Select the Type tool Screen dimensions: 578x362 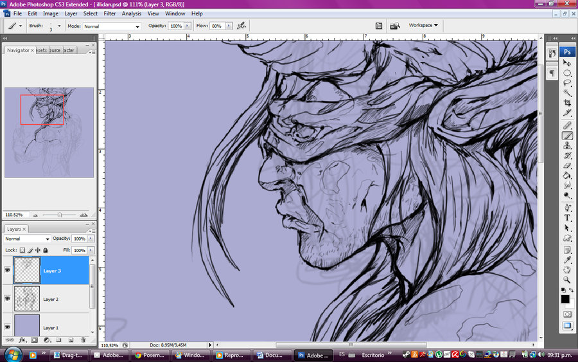[x=567, y=218]
